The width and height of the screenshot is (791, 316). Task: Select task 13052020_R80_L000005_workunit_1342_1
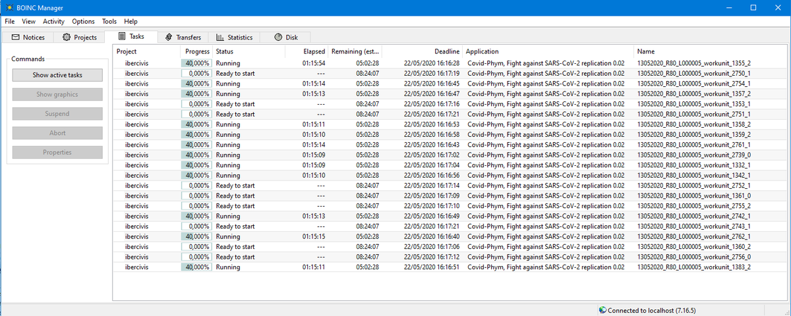(x=450, y=176)
